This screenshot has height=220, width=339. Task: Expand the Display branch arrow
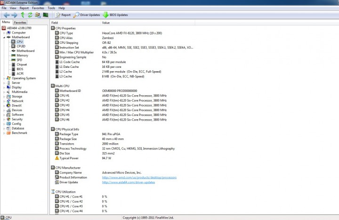[4, 88]
